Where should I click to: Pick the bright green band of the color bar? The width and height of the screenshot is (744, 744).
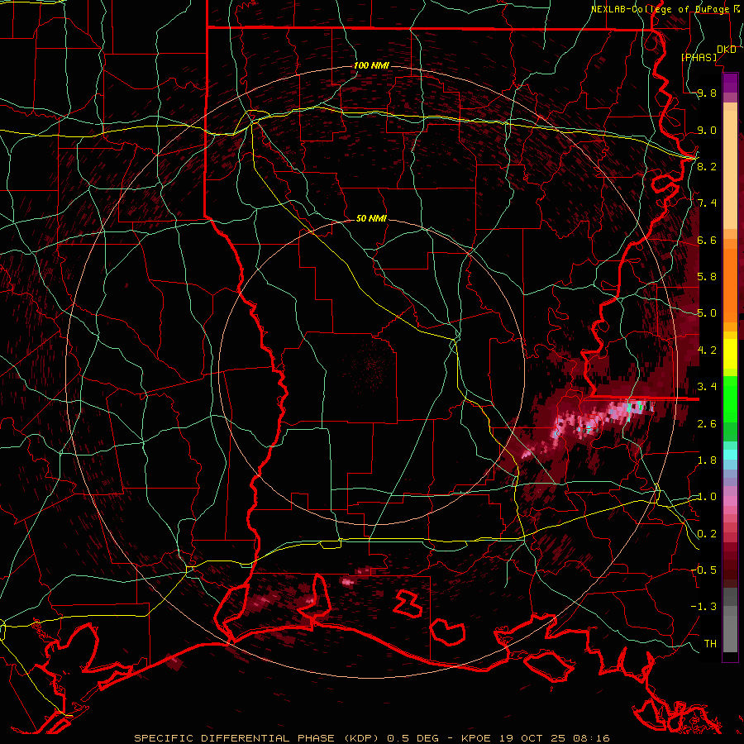point(730,398)
